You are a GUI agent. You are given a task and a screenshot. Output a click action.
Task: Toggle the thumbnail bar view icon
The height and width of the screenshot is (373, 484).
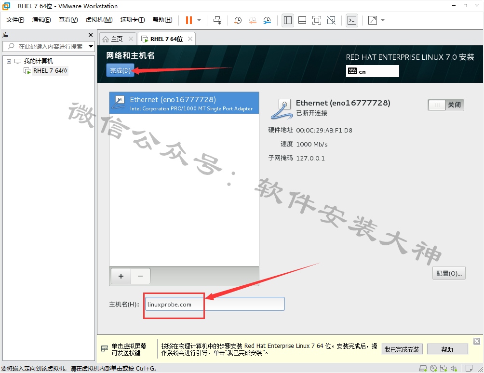302,20
